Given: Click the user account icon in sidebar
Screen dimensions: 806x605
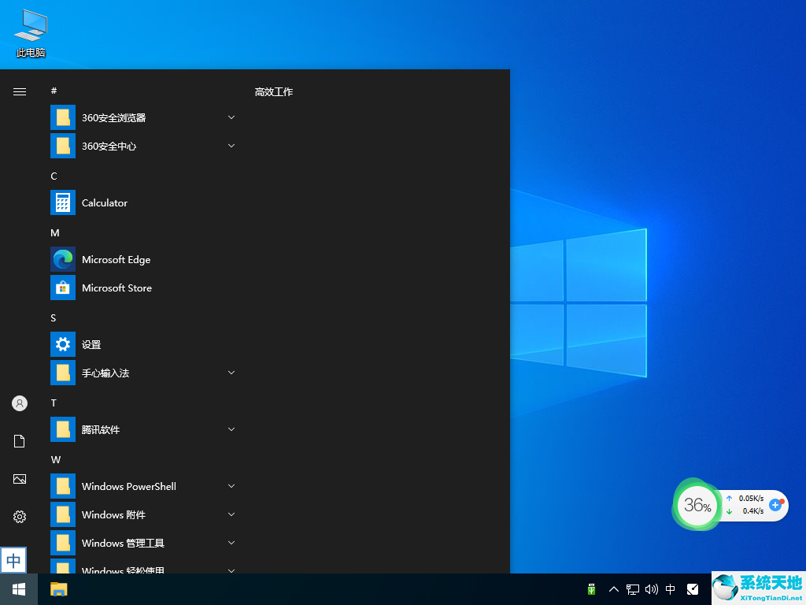Looking at the screenshot, I should click(x=20, y=403).
